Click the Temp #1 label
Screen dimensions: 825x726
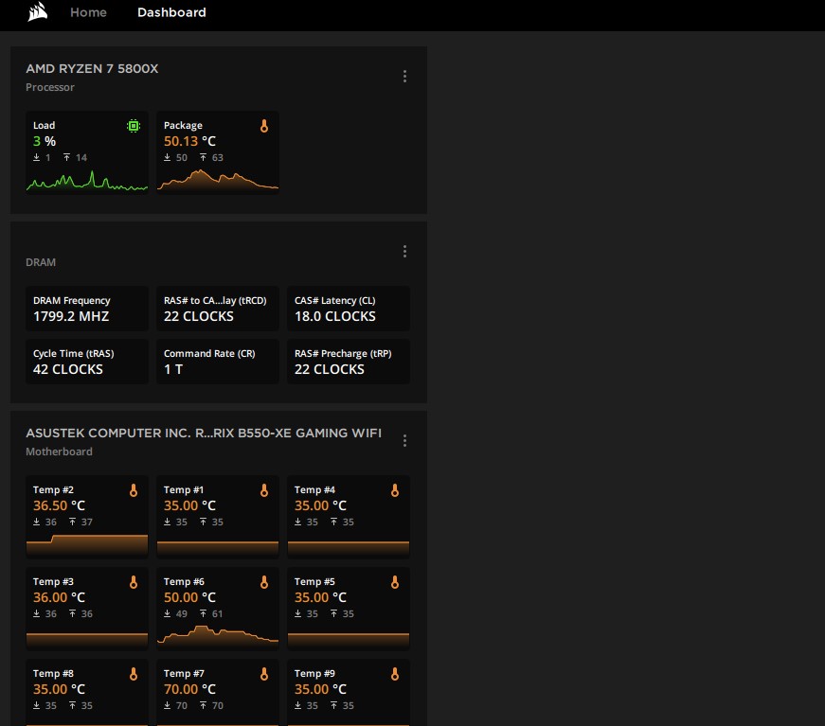(x=184, y=490)
